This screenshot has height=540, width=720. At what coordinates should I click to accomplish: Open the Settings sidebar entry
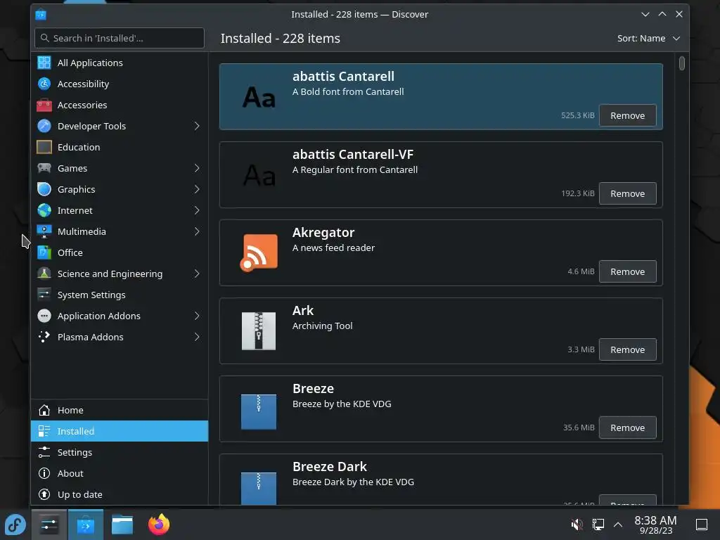(x=120, y=452)
